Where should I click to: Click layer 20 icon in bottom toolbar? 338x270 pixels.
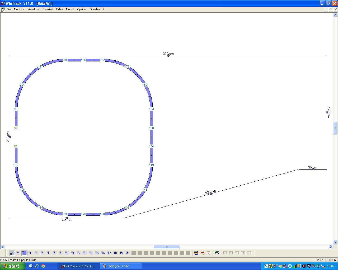click(127, 253)
